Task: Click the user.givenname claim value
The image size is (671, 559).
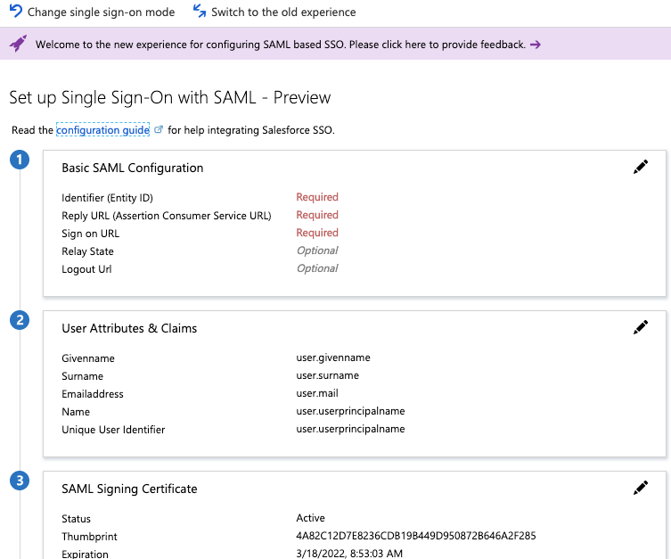Action: tap(333, 358)
